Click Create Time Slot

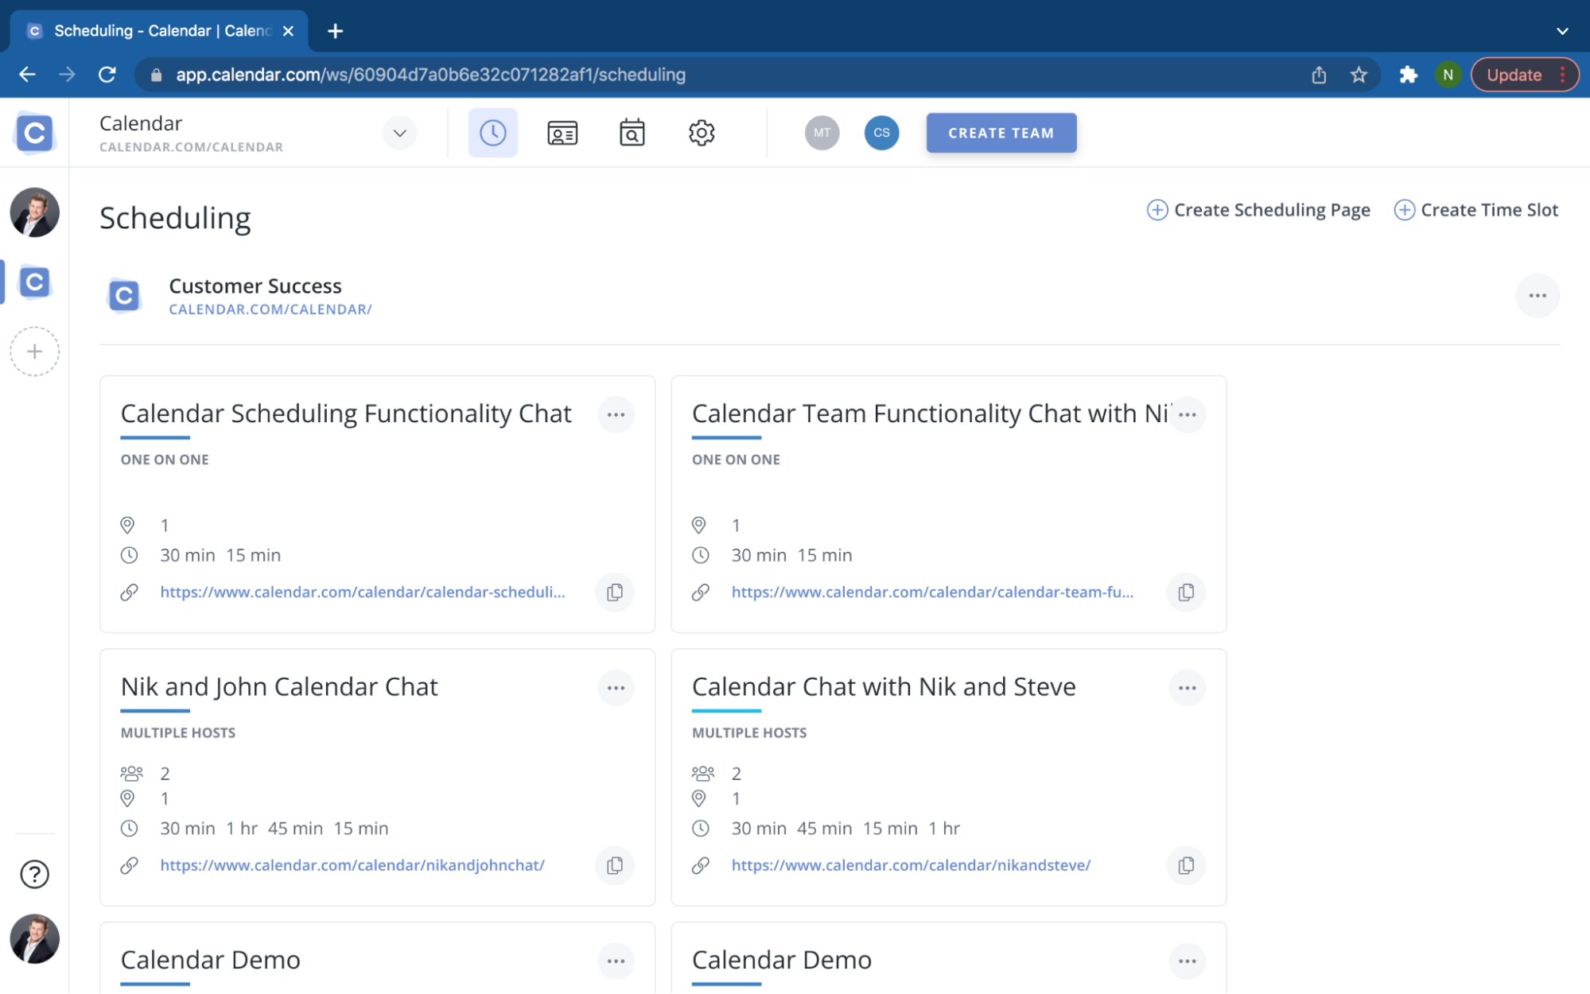point(1475,210)
